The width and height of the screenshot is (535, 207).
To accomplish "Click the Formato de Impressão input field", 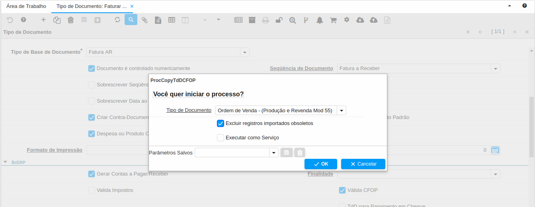I will pos(117,150).
